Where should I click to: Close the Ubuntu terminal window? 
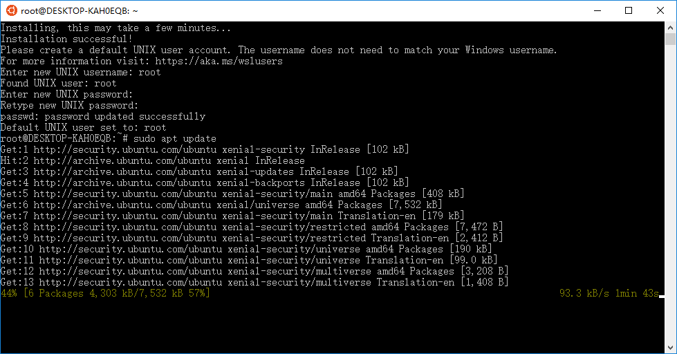660,10
